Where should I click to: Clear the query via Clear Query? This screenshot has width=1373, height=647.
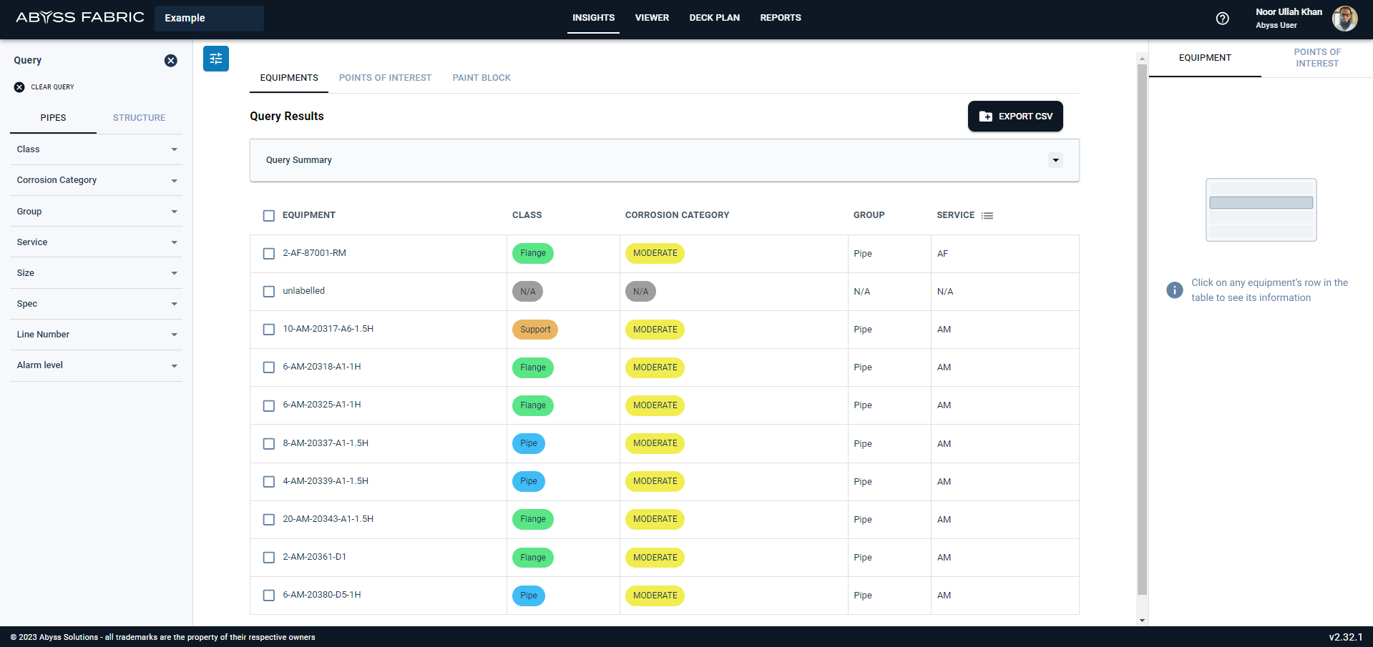[44, 87]
